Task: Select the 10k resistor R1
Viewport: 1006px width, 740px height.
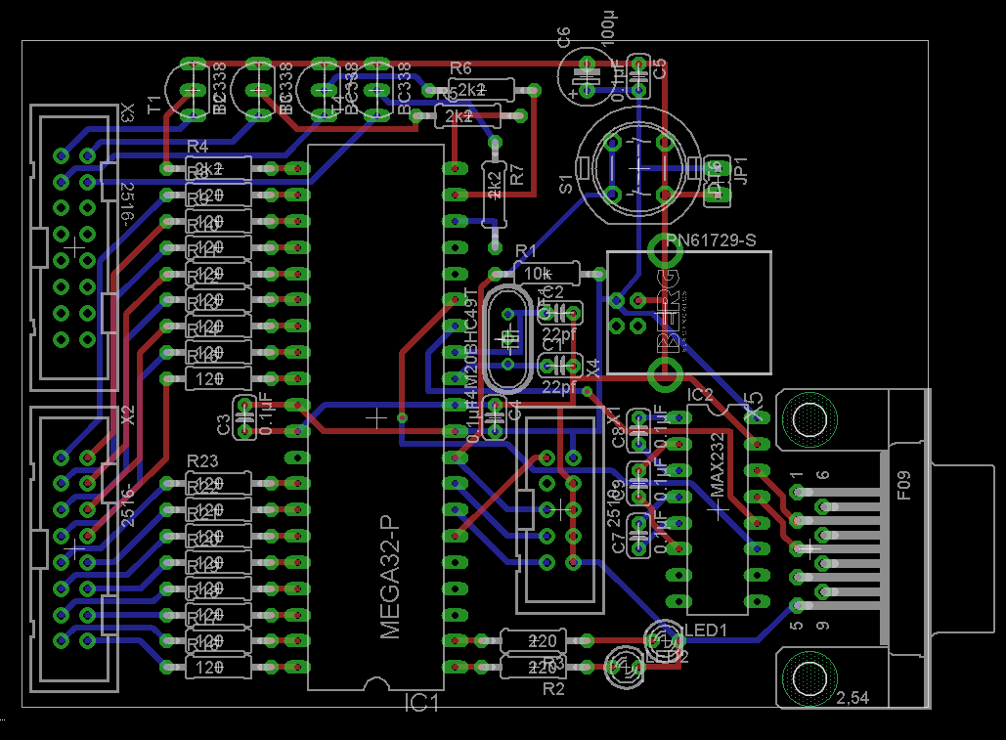Action: click(x=547, y=274)
